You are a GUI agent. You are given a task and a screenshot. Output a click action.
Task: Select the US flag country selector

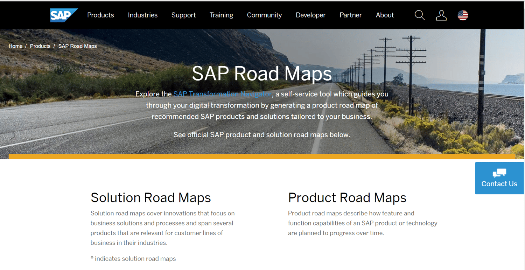click(463, 15)
